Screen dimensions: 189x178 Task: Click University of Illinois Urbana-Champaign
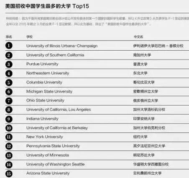pos(62,46)
